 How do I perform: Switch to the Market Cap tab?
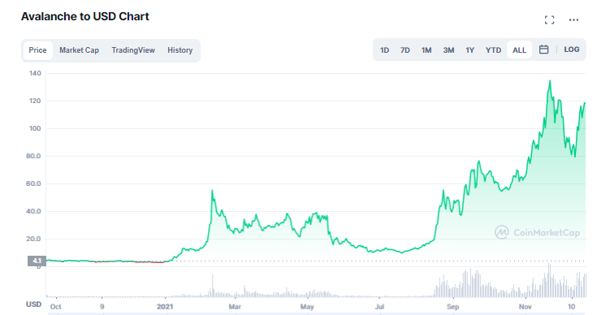coord(80,50)
